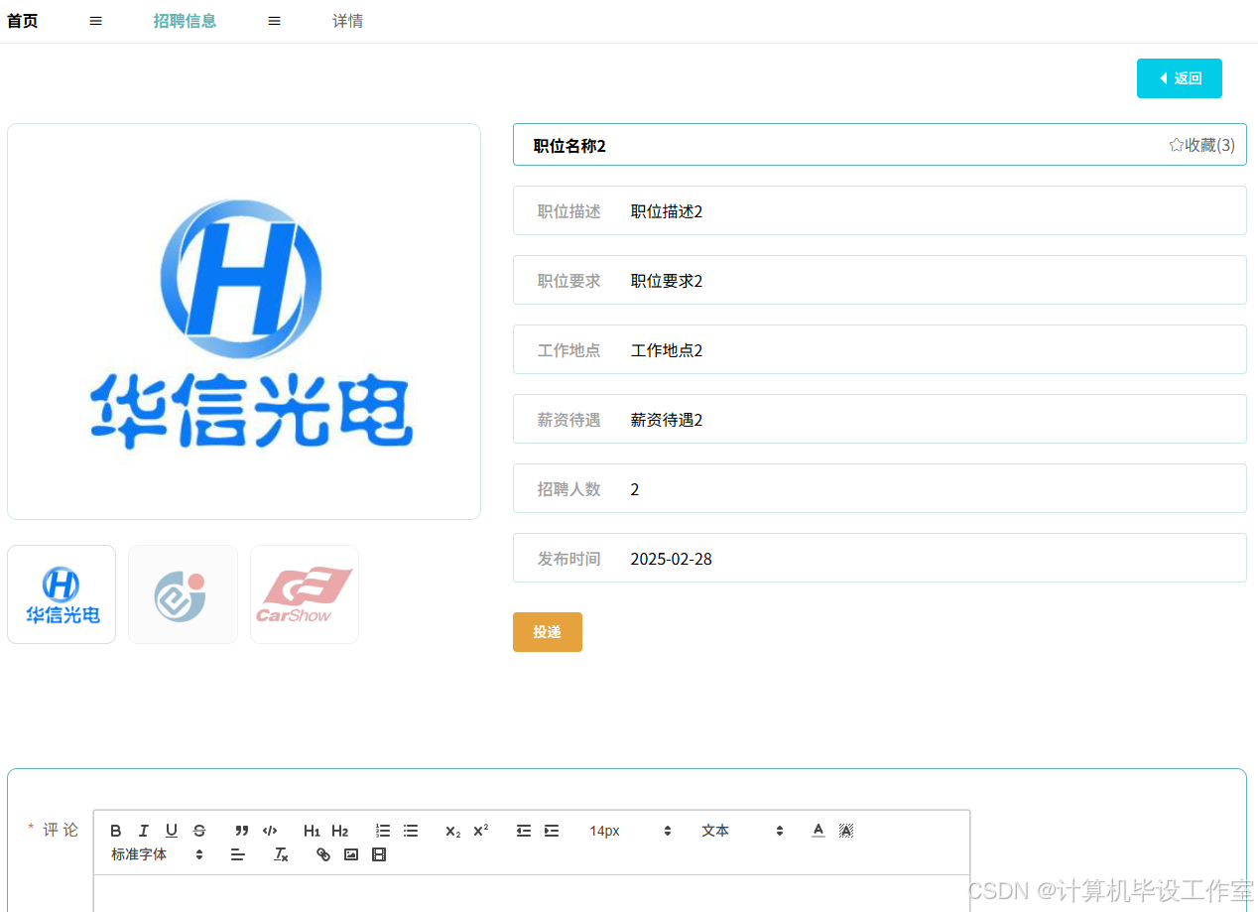Open the 文本 heading style dropdown

point(742,831)
